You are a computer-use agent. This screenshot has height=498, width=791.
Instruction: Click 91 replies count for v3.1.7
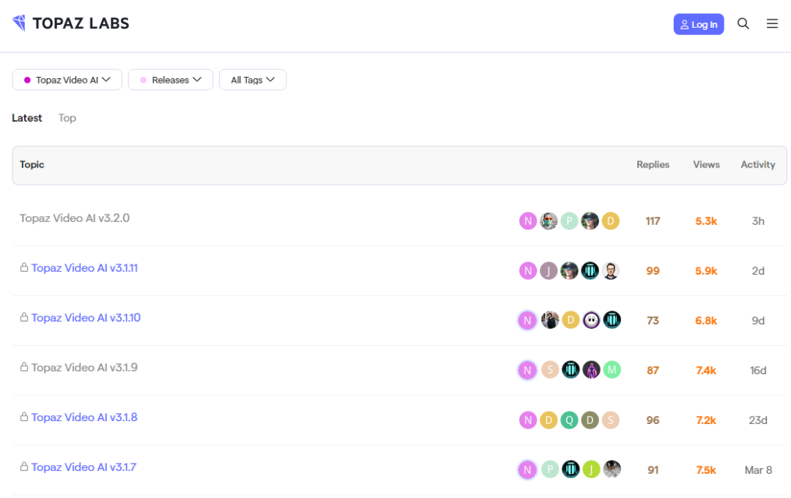653,469
